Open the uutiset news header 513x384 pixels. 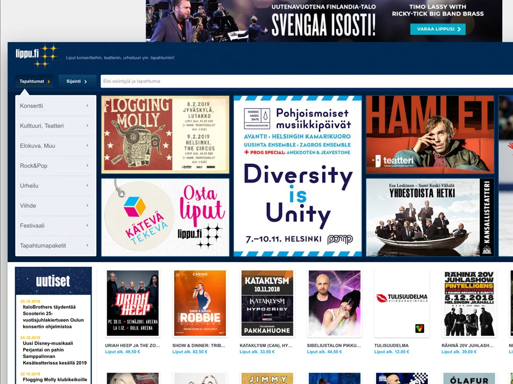53,281
